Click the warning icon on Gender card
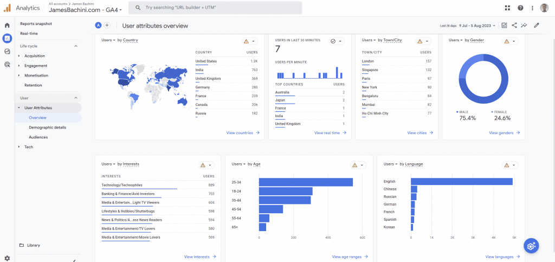Screen dimensions: 555x262 [x=507, y=41]
